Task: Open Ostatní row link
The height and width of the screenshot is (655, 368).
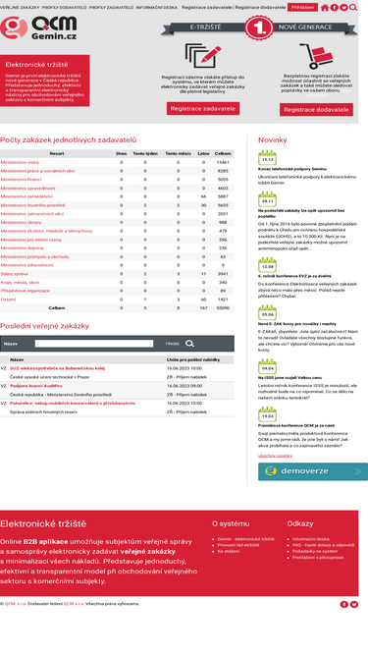Action: (8, 300)
